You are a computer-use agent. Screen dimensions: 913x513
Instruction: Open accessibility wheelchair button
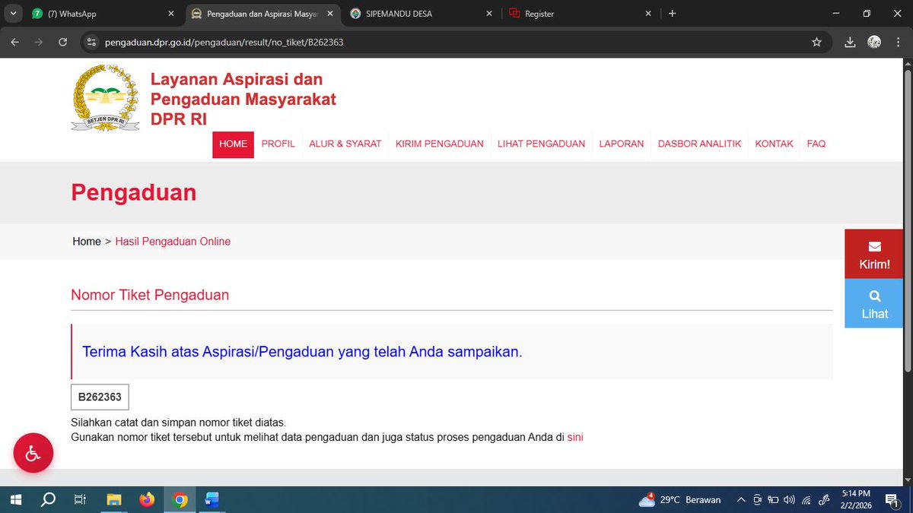click(33, 453)
